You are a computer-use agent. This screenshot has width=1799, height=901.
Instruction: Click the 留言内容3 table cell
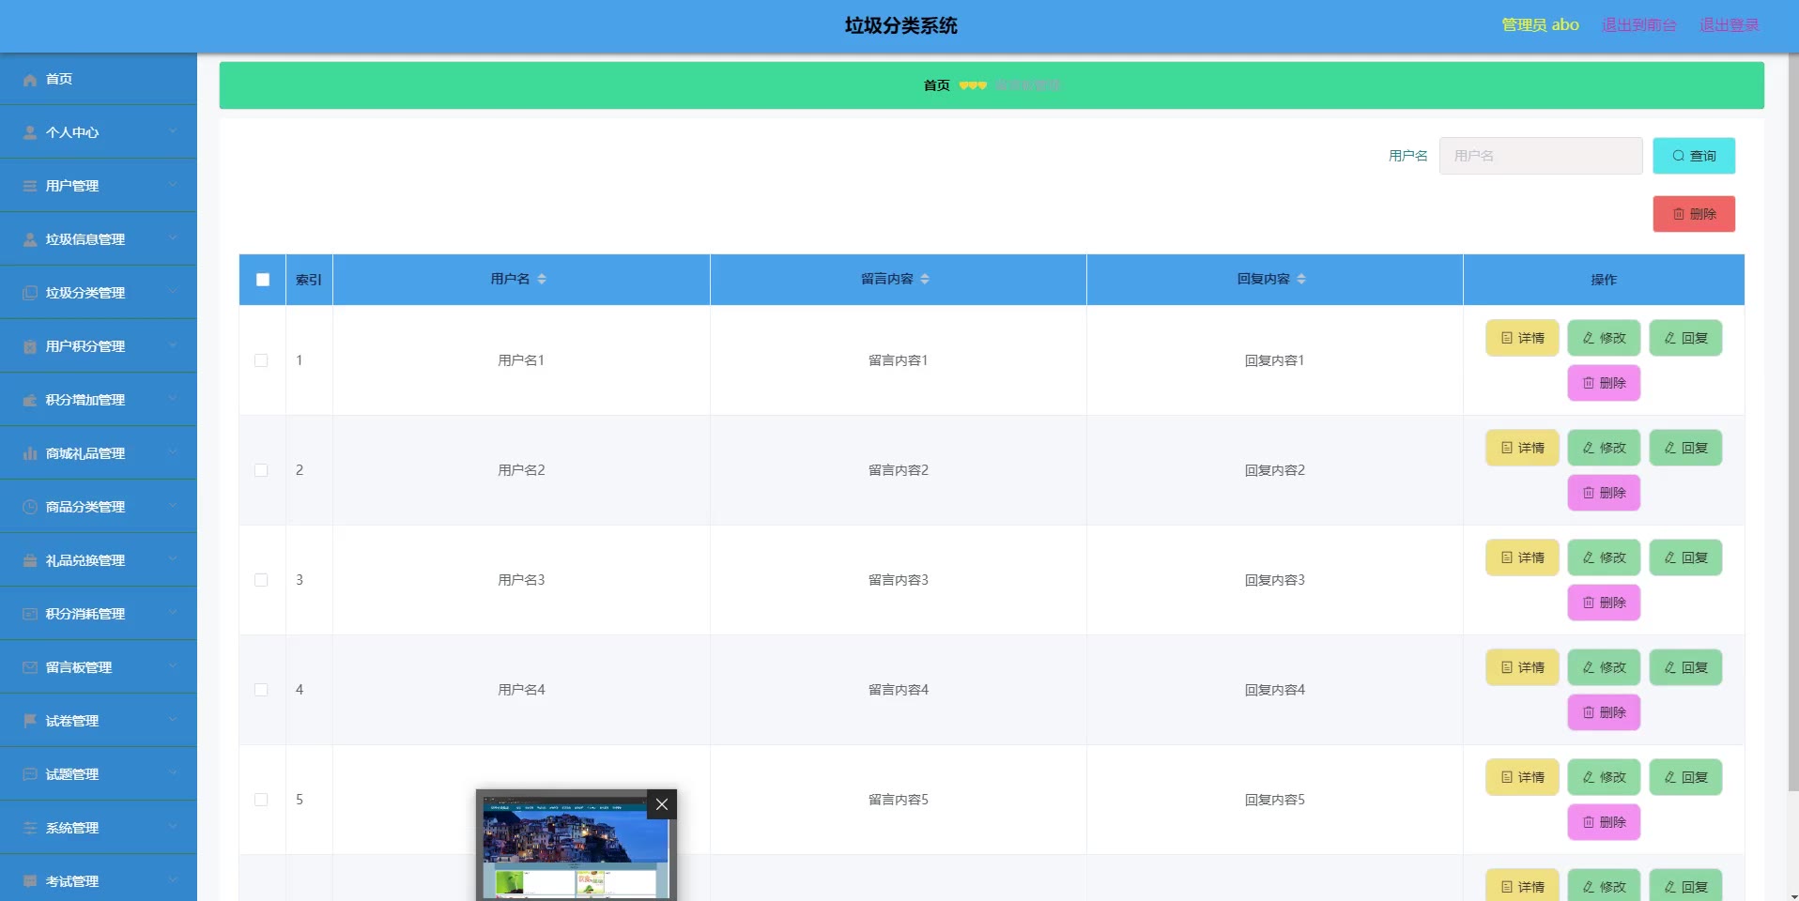(899, 580)
